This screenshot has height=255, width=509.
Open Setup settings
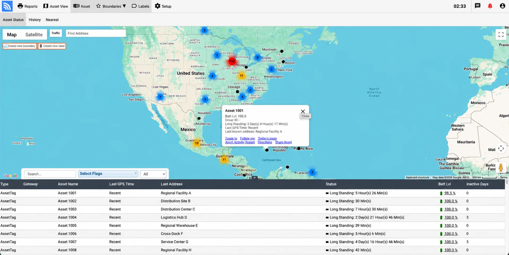(x=163, y=6)
